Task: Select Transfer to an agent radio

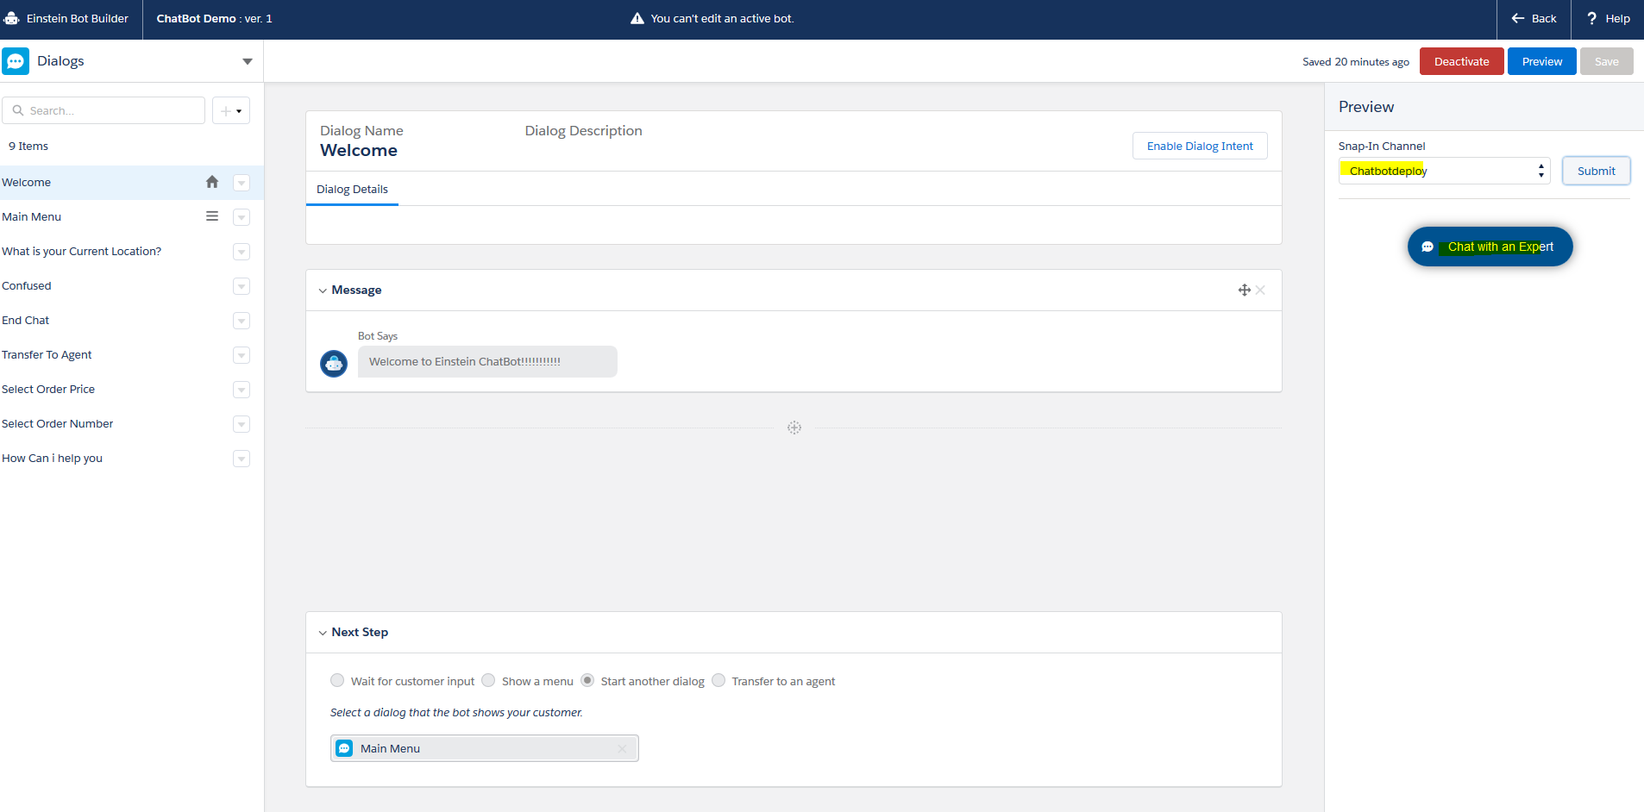Action: pos(718,680)
